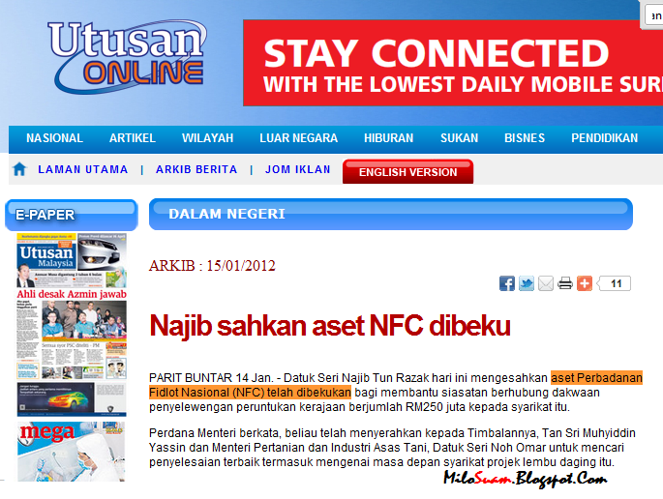Share article via Twitter bird icon

(526, 283)
